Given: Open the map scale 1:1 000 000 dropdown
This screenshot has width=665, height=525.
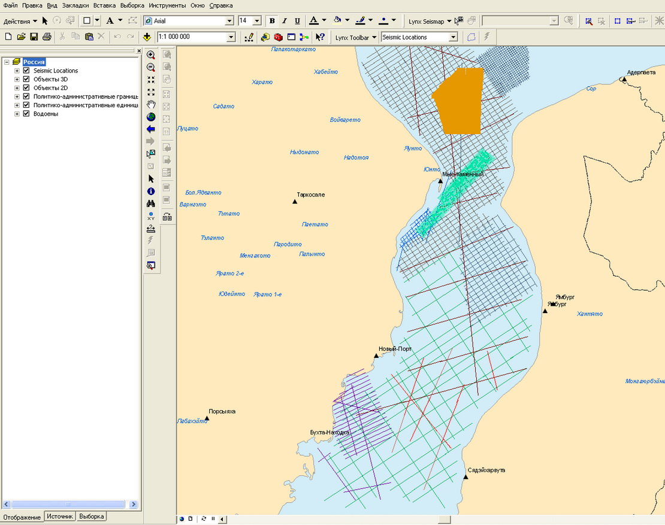Looking at the screenshot, I should 231,37.
